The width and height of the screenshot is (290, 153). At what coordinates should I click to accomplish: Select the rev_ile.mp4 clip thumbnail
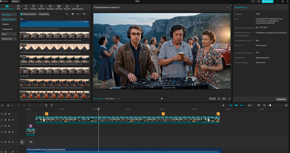[55, 71]
